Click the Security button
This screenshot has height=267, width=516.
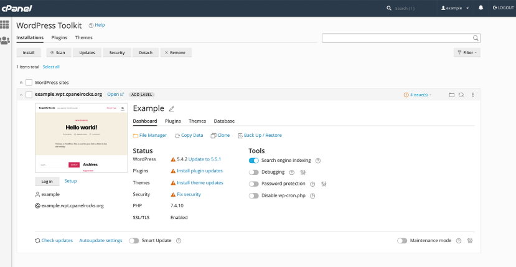[x=117, y=53]
